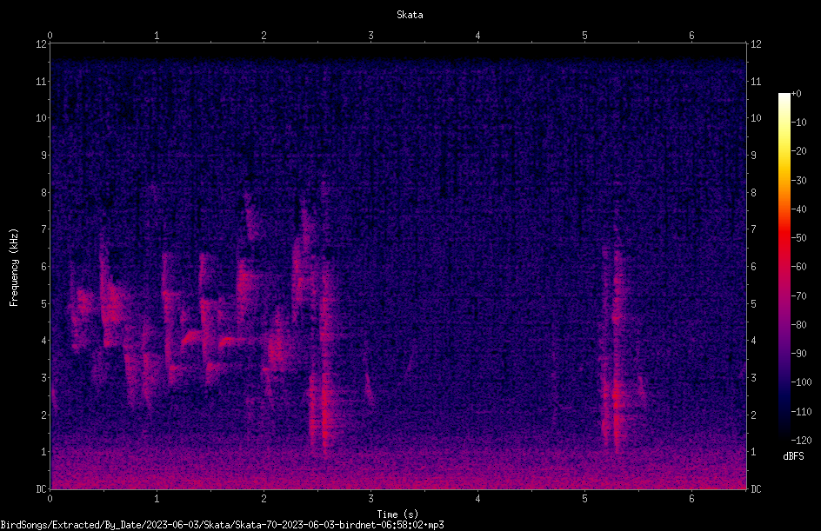Click the -60 label on color scale

pos(798,266)
